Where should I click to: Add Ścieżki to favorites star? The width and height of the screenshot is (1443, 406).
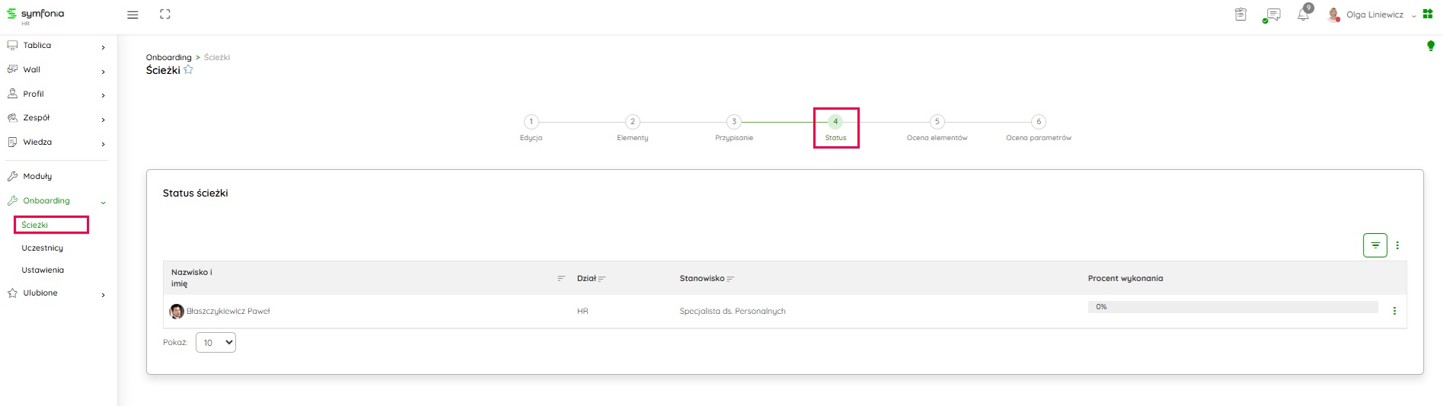pos(188,70)
